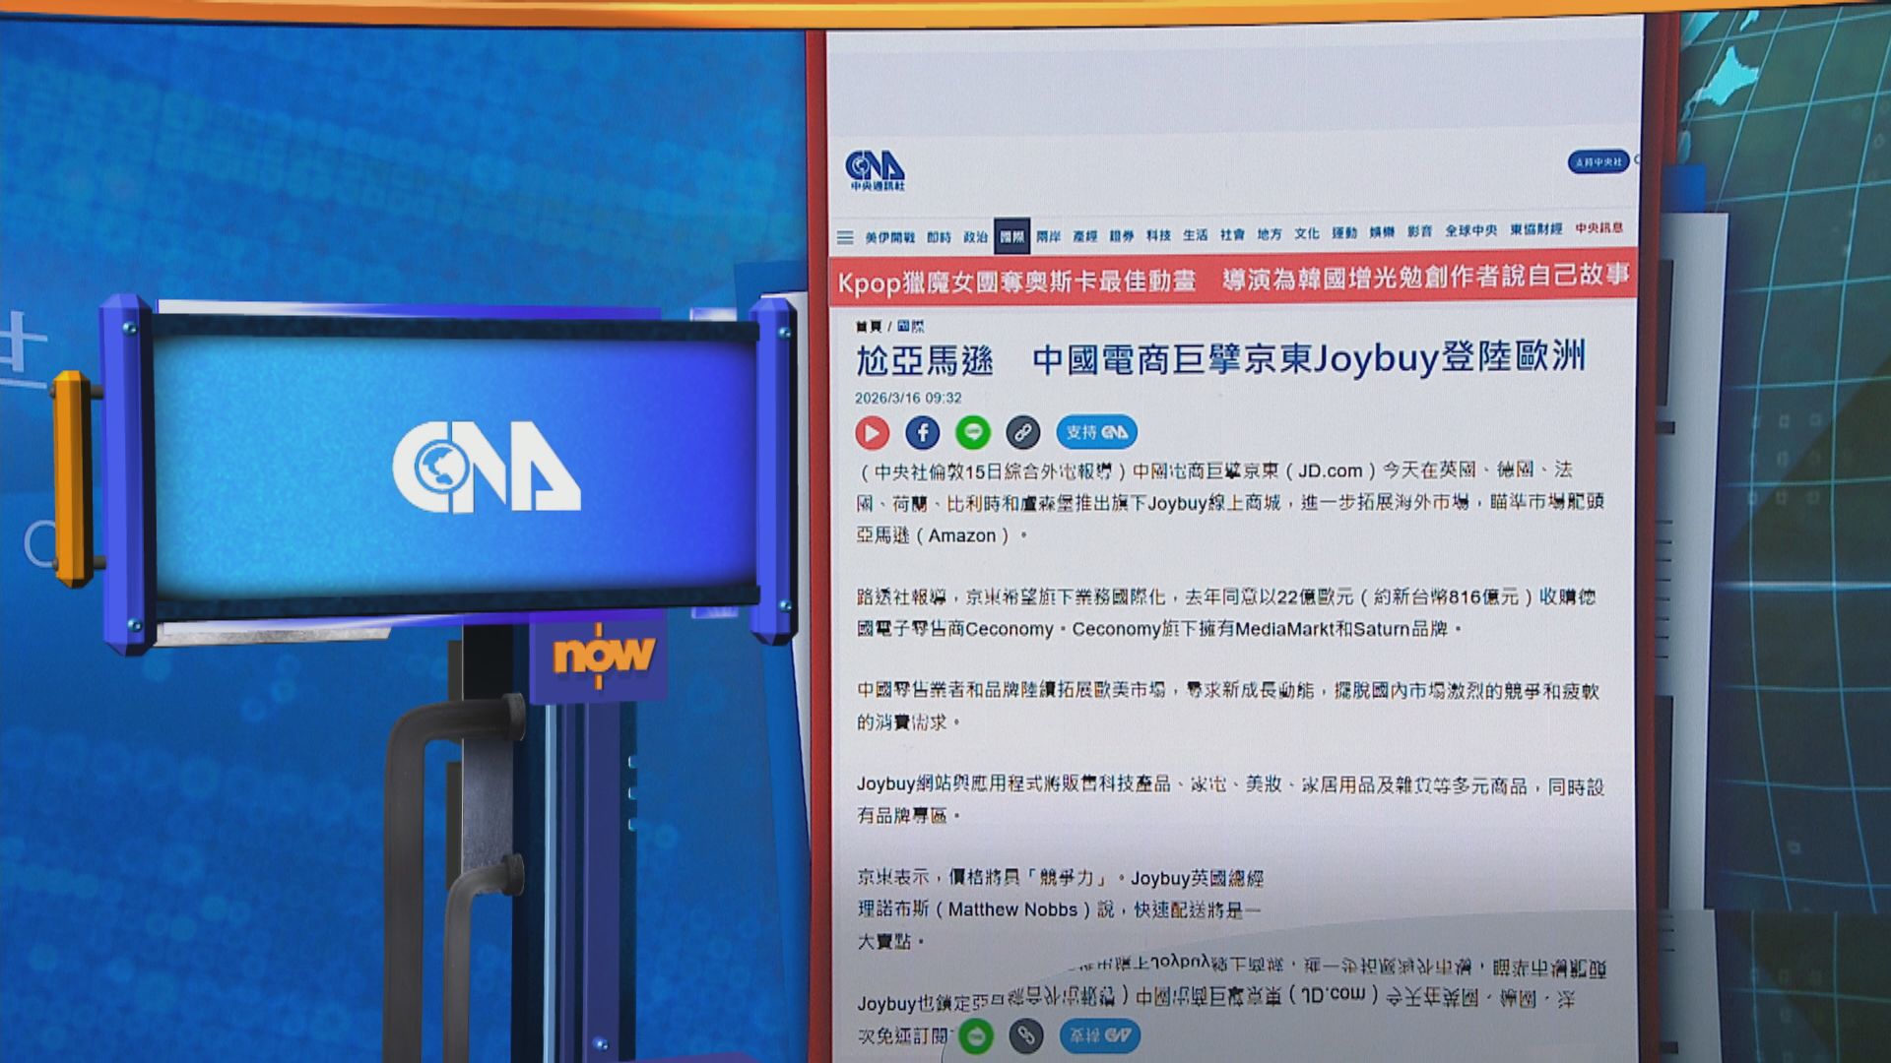The height and width of the screenshot is (1063, 1891).
Task: Open the 國際 navigation tab
Action: [1011, 237]
